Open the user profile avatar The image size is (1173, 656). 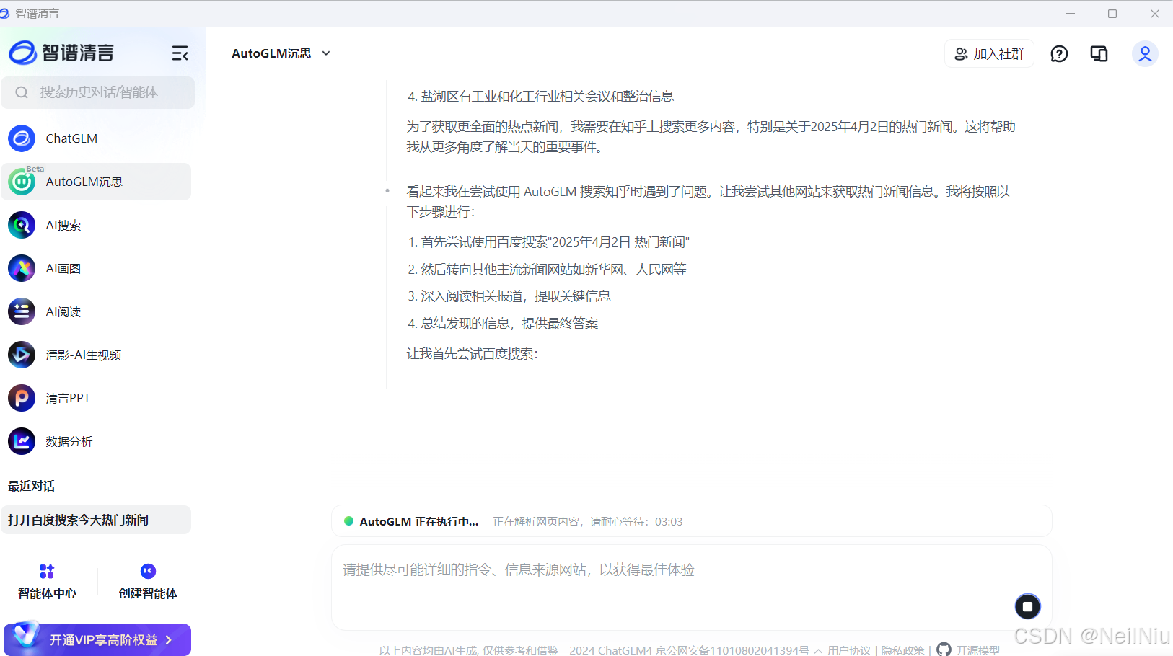point(1145,54)
